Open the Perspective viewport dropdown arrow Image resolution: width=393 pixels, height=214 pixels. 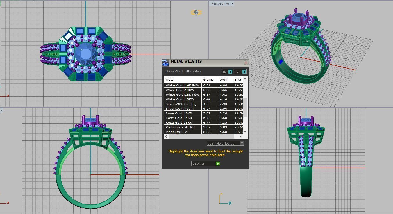point(232,3)
